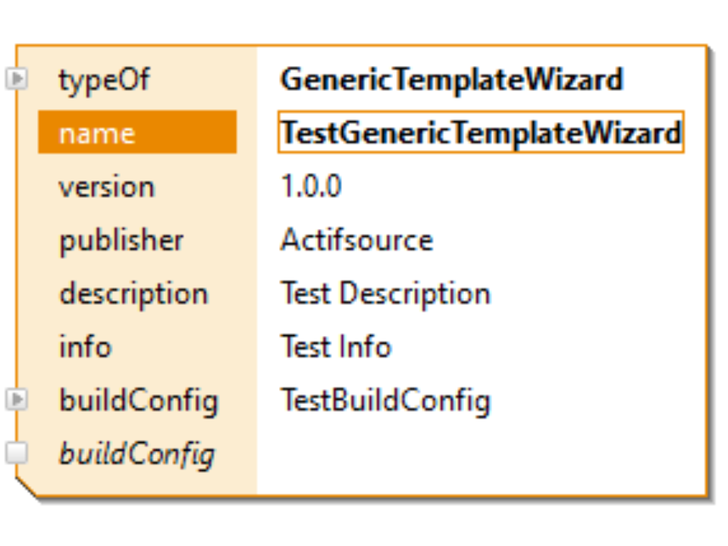Viewport: 728px width, 546px height.
Task: Select the publisher property label
Action: 121,240
